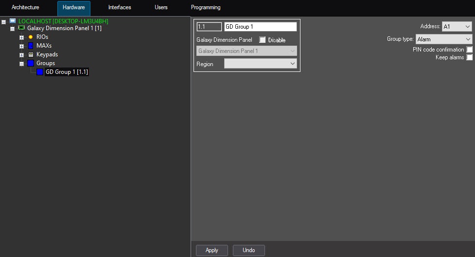475x257 pixels.
Task: Click the Keypads calculator icon
Action: [31, 54]
